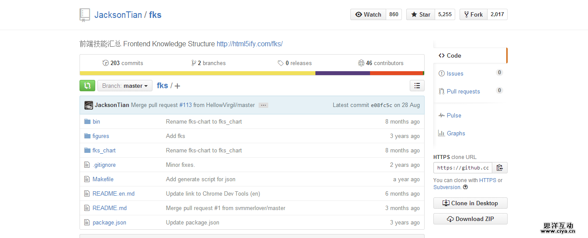This screenshot has width=588, height=238.
Task: Open the bin folder
Action: [96, 121]
